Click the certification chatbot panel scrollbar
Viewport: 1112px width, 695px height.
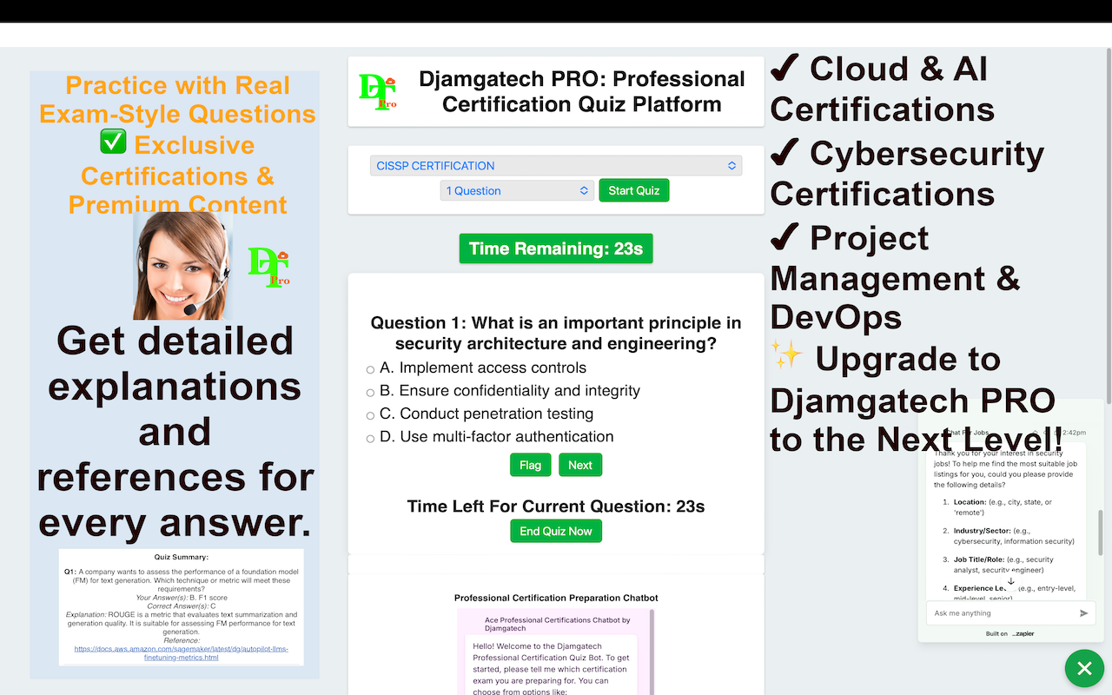tap(652, 652)
